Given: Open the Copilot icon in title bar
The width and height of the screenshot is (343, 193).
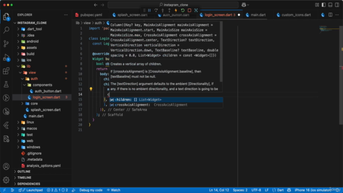Looking at the screenshot, I should (244, 5).
